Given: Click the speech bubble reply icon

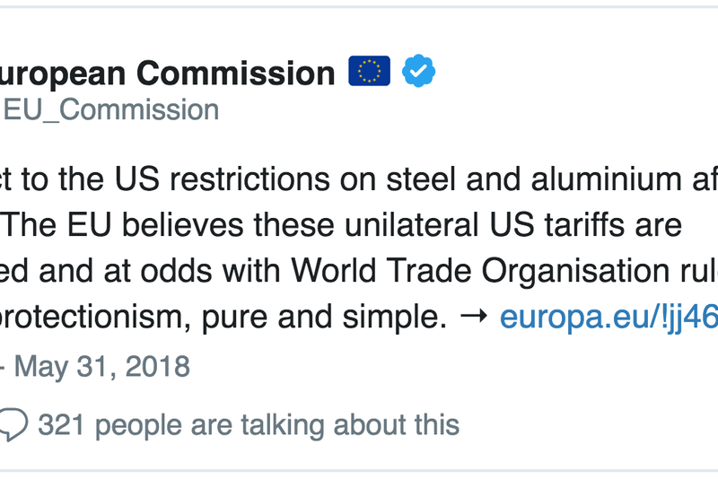Looking at the screenshot, I should pyautogui.click(x=12, y=424).
